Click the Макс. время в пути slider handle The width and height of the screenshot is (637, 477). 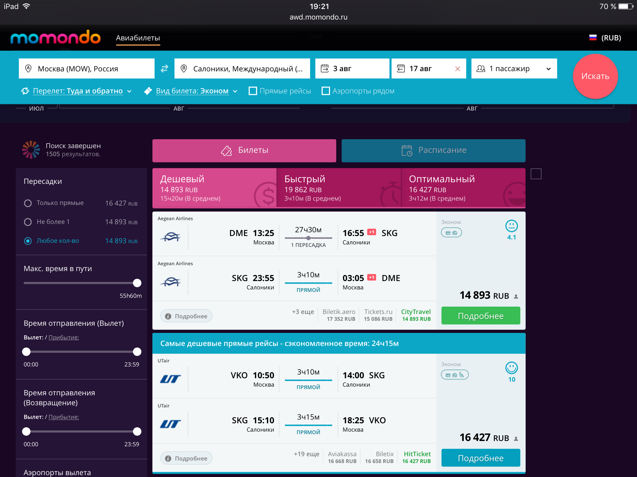point(137,283)
